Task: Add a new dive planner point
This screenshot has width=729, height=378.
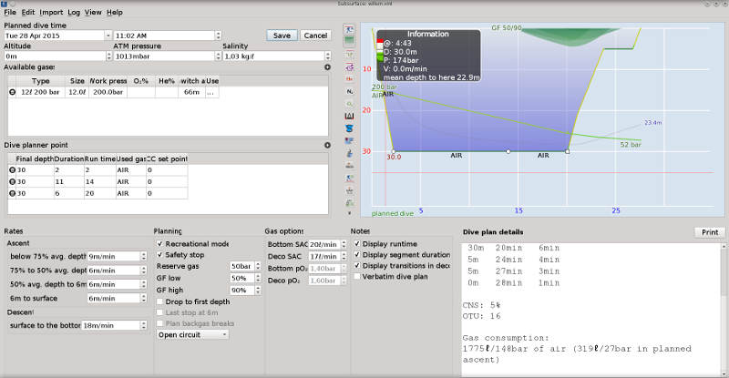Action: click(x=327, y=145)
